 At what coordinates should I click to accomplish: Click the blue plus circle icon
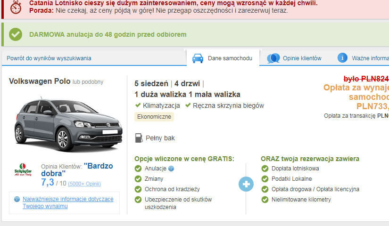(x=246, y=184)
